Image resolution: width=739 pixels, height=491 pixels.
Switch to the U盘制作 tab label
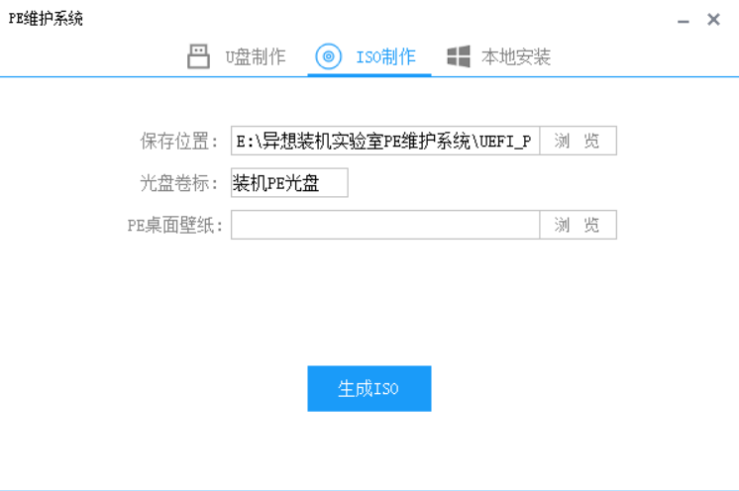(255, 57)
